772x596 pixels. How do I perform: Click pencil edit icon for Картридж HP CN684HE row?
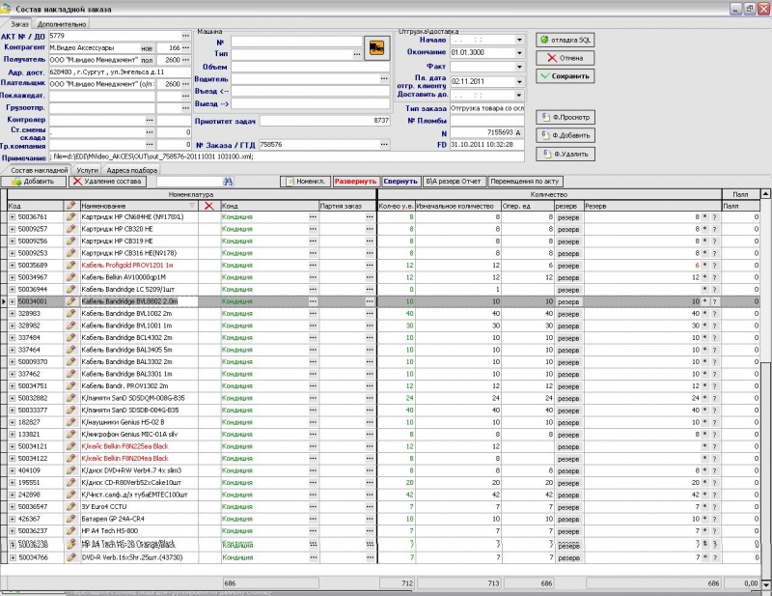click(x=70, y=217)
